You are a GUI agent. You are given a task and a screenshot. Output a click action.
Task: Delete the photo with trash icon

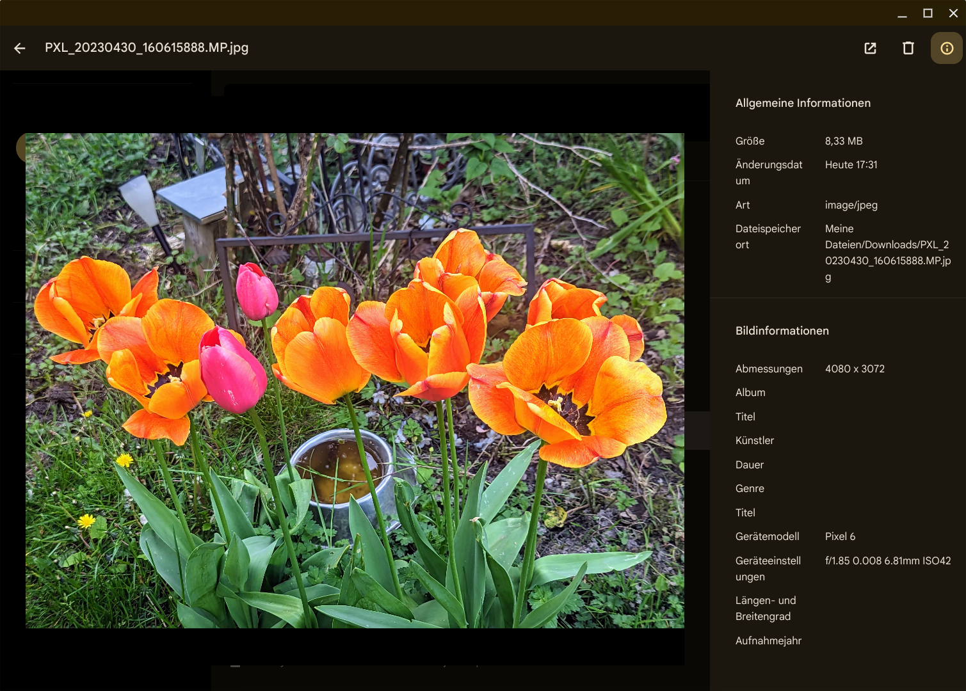[908, 48]
